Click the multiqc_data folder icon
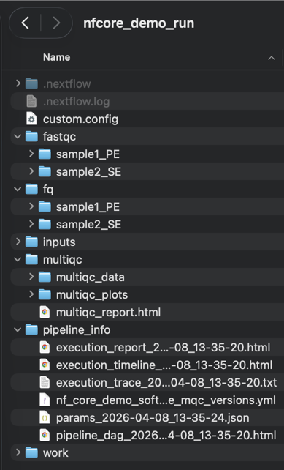Image resolution: width=284 pixels, height=470 pixels. (x=45, y=277)
